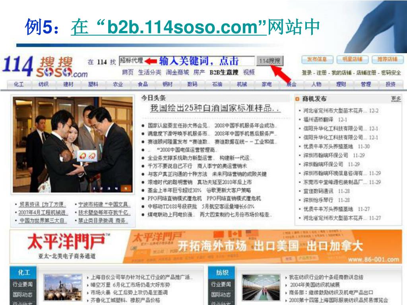
Task: Click the 注册 link
Action: [321, 73]
